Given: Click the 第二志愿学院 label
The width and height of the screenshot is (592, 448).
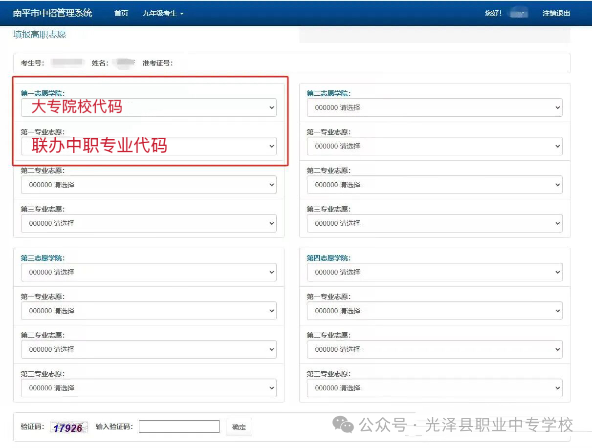Looking at the screenshot, I should (329, 93).
